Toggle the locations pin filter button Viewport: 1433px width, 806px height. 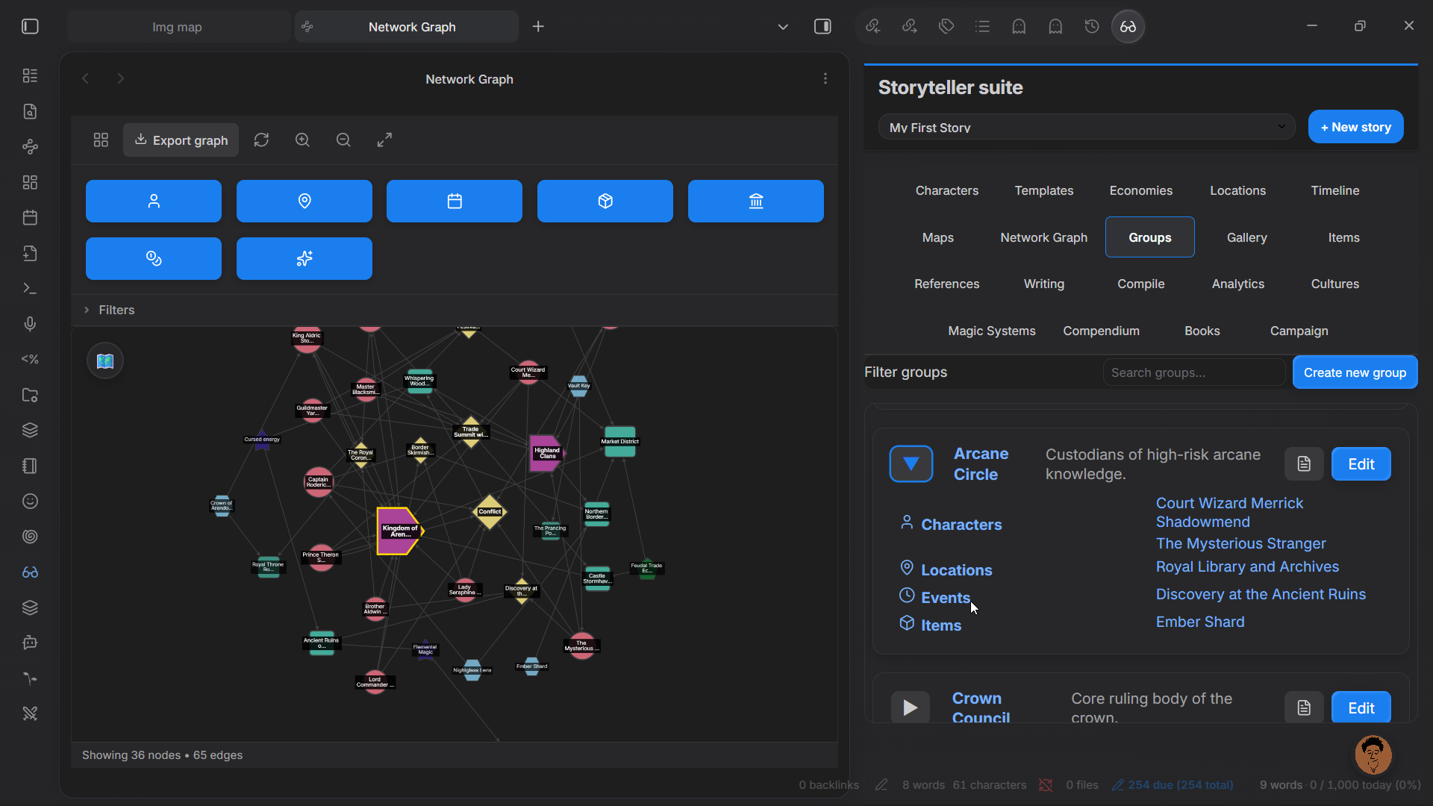pyautogui.click(x=305, y=201)
